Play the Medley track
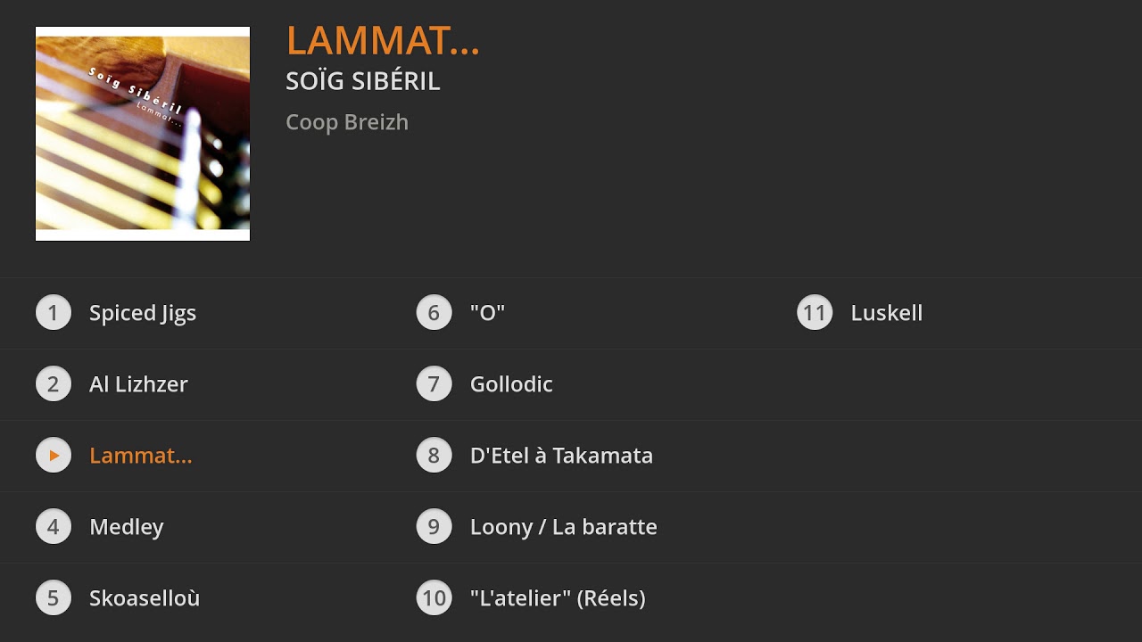Screen dimensions: 1142x642 tap(127, 527)
